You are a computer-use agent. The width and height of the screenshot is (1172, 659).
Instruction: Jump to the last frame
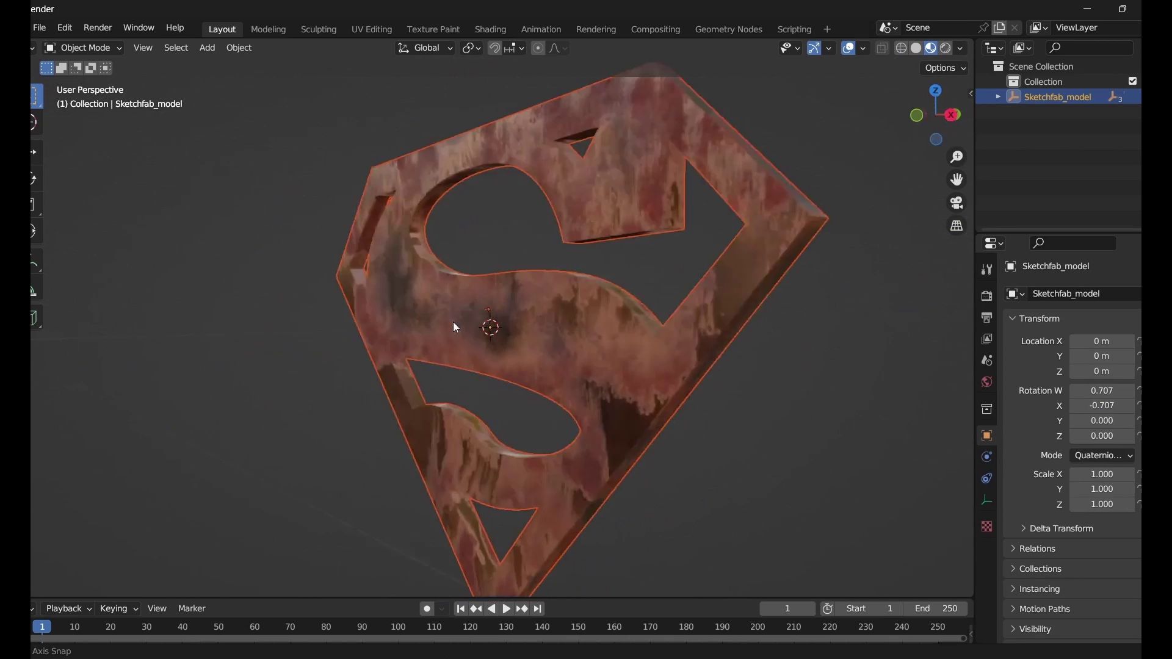[538, 609]
